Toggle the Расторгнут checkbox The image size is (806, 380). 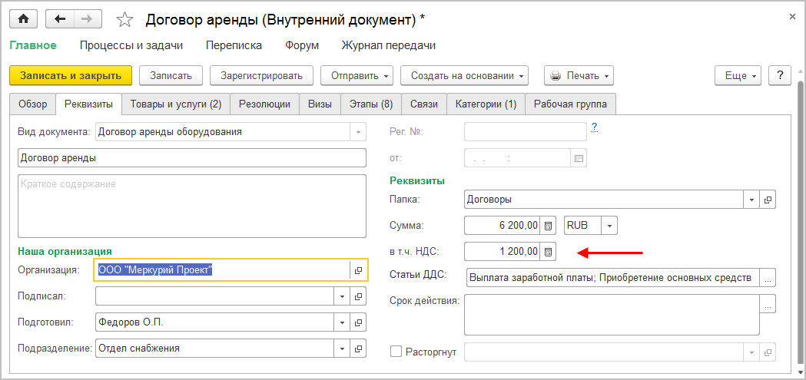coord(396,352)
